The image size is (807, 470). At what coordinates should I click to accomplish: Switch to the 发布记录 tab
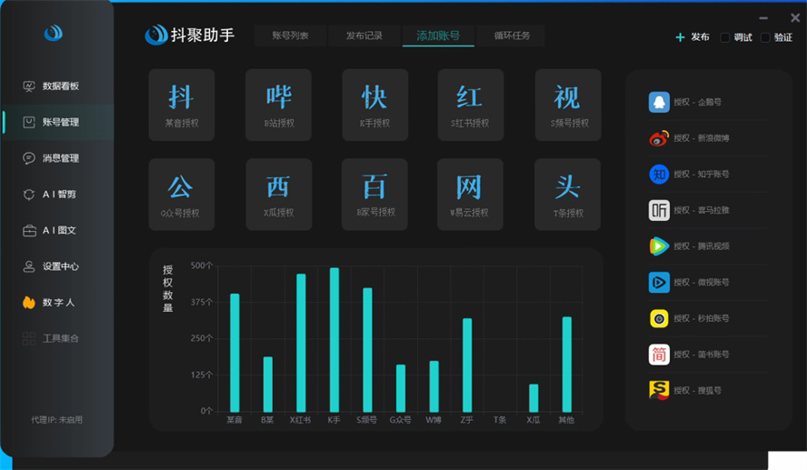pos(364,35)
